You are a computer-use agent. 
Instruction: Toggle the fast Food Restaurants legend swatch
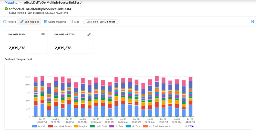click(x=145, y=126)
